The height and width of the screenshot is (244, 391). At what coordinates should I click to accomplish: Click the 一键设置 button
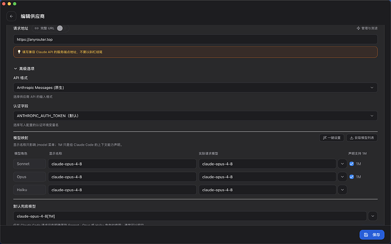point(331,138)
